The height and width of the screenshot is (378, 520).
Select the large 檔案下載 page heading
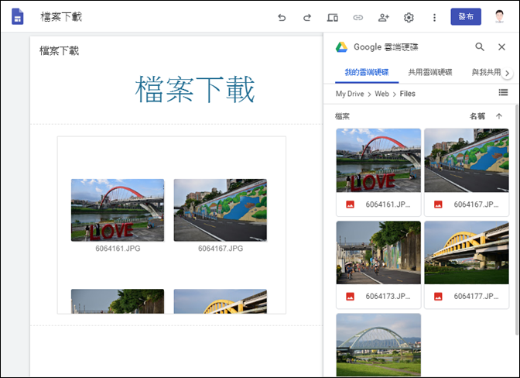pos(195,89)
